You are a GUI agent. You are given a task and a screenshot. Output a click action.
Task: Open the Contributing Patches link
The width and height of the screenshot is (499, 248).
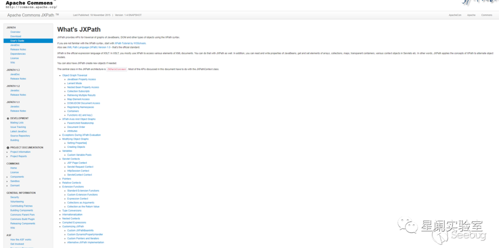click(21, 206)
